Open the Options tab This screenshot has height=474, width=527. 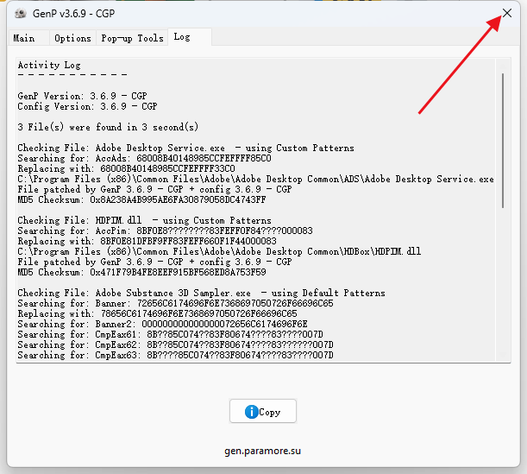coord(72,38)
